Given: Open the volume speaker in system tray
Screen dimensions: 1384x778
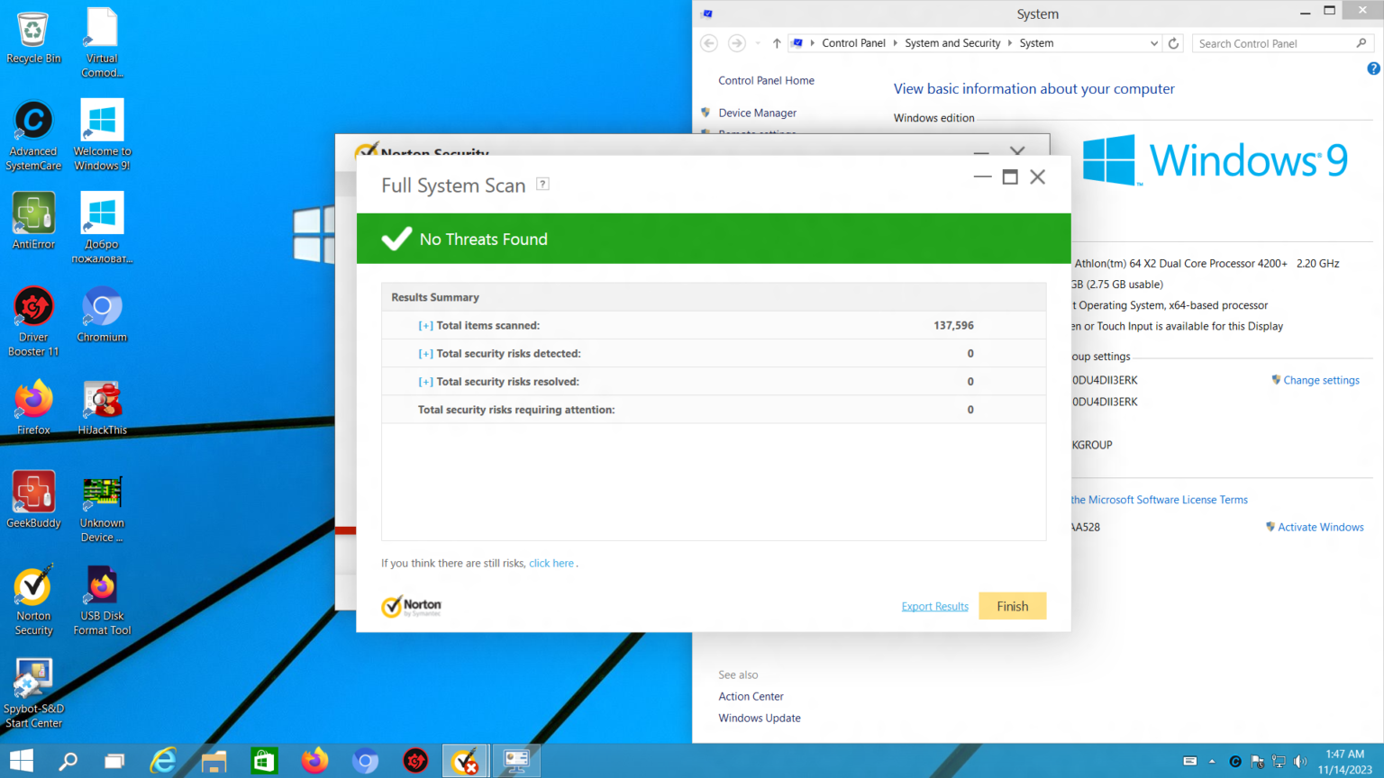Looking at the screenshot, I should pyautogui.click(x=1300, y=761).
